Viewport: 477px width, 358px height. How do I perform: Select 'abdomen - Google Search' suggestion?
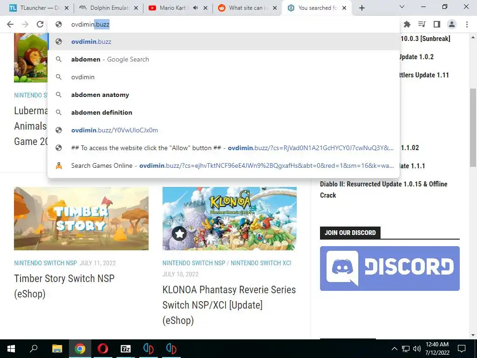pos(224,59)
